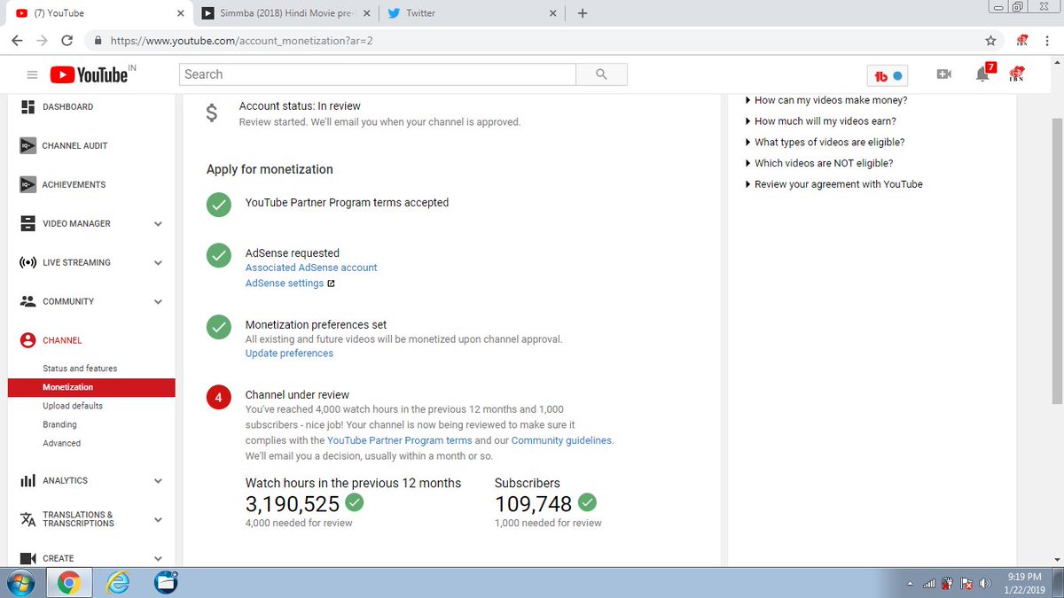Open the Associated AdSense account link
The image size is (1064, 598).
311,268
